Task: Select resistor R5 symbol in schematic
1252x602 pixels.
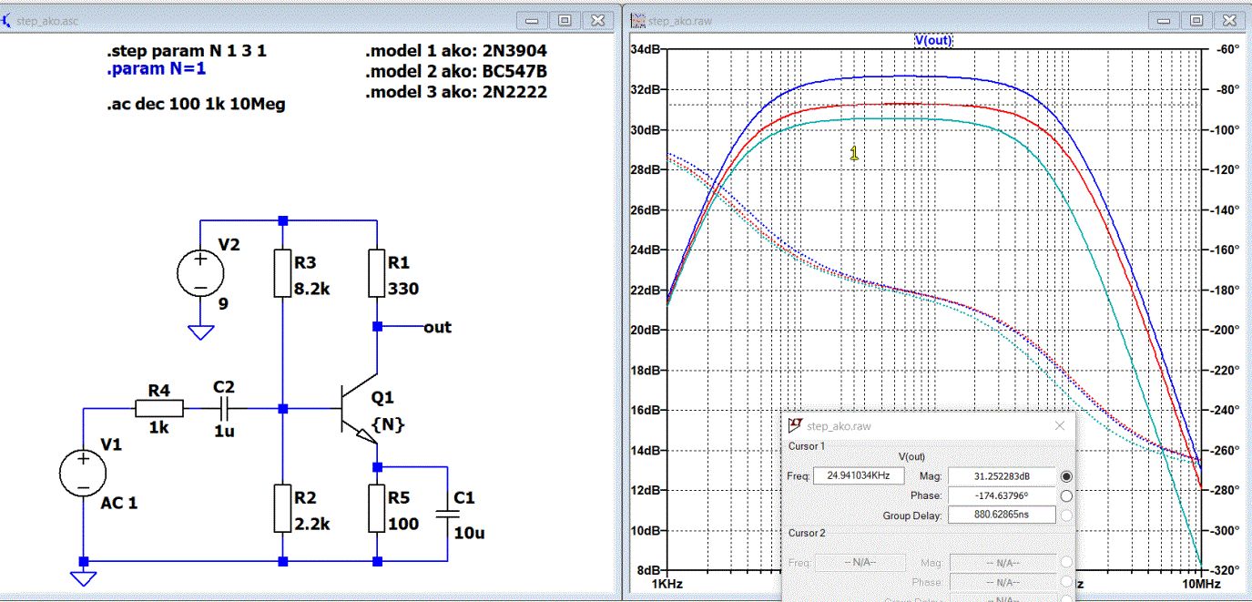Action: pyautogui.click(x=376, y=508)
